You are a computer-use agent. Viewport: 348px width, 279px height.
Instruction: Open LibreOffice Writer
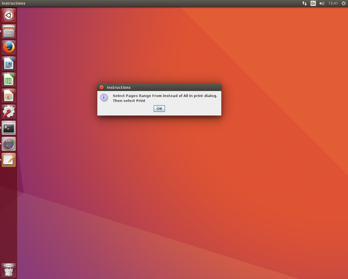9,63
